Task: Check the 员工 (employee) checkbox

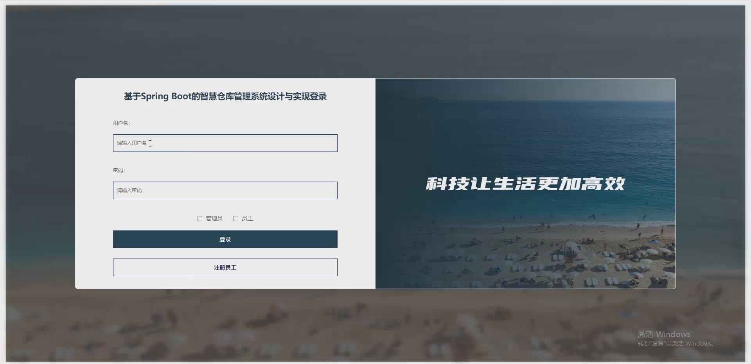Action: 235,218
